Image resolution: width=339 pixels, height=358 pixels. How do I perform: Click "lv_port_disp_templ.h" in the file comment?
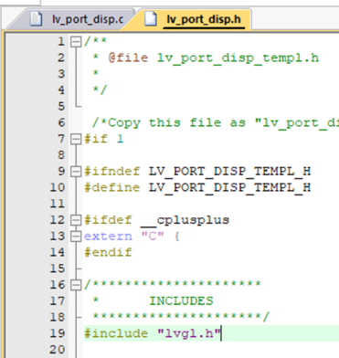[x=238, y=58]
